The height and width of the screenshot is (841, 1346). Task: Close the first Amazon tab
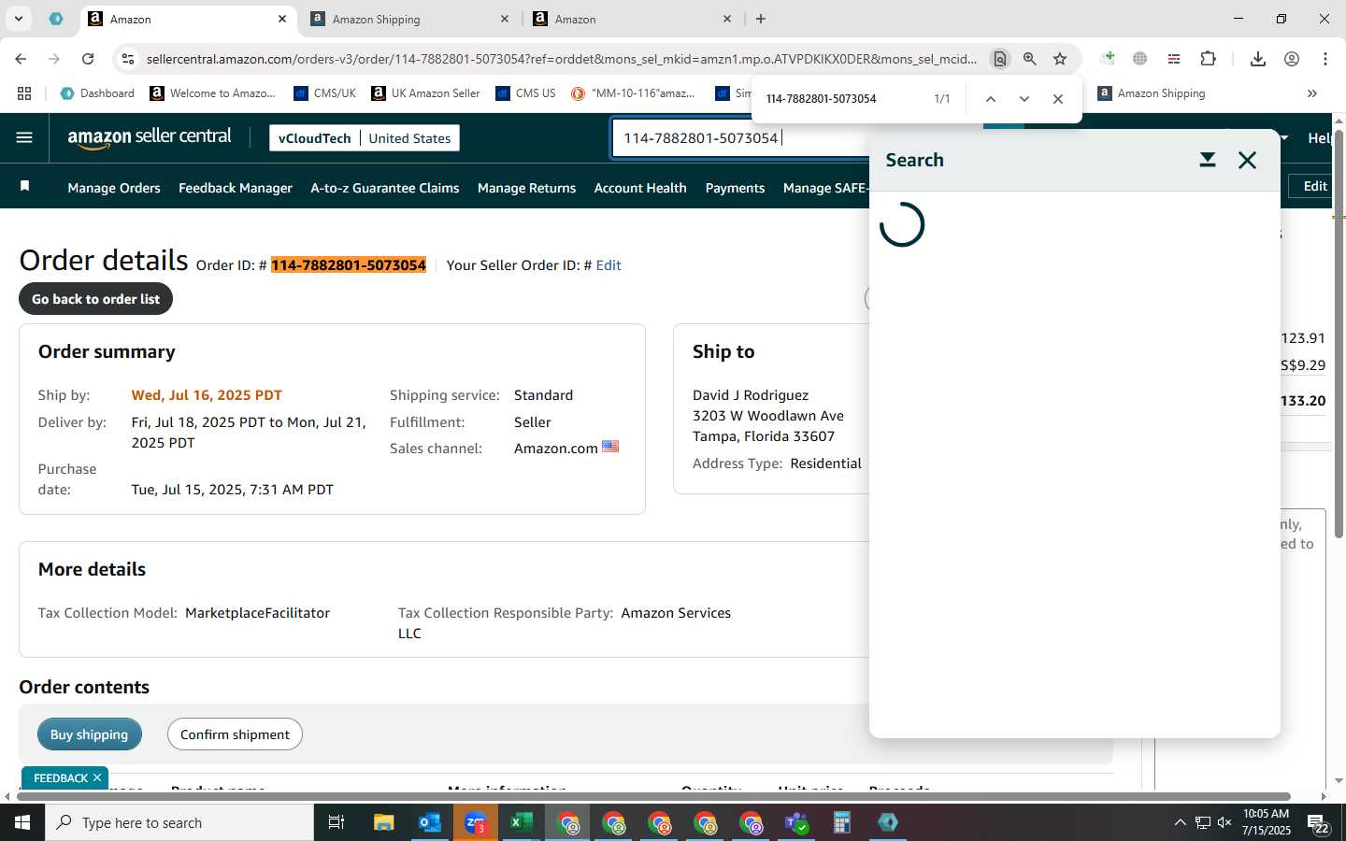click(282, 19)
